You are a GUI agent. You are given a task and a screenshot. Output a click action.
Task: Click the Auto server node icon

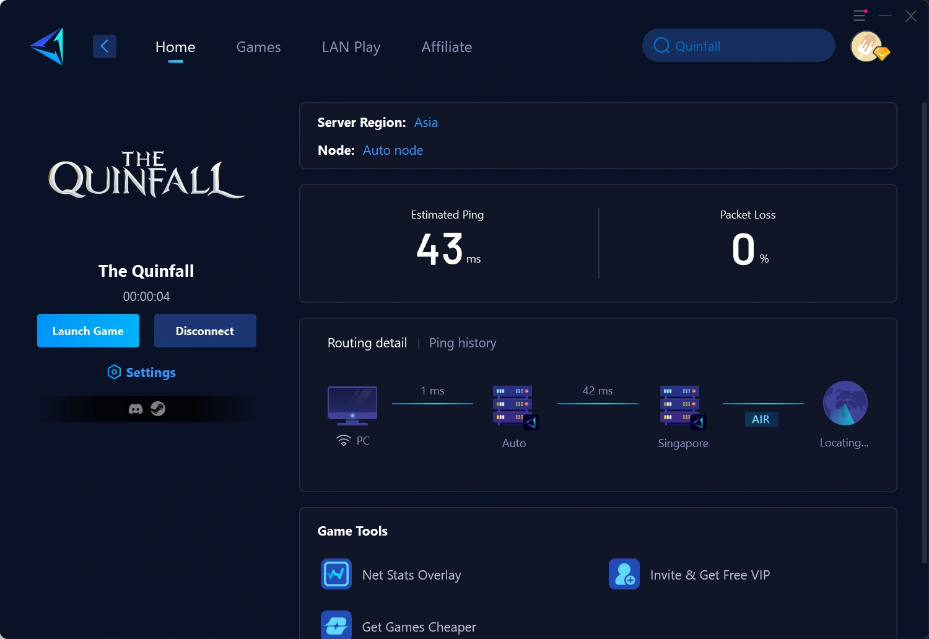click(515, 407)
